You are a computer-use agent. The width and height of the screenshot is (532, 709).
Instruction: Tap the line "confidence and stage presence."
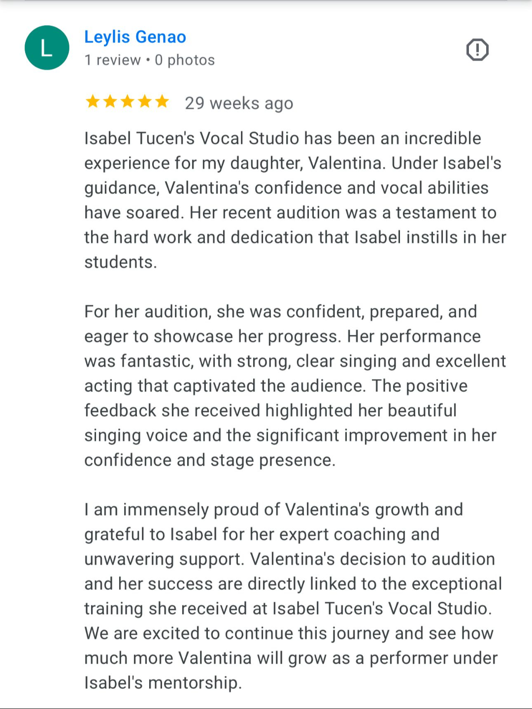pos(210,460)
